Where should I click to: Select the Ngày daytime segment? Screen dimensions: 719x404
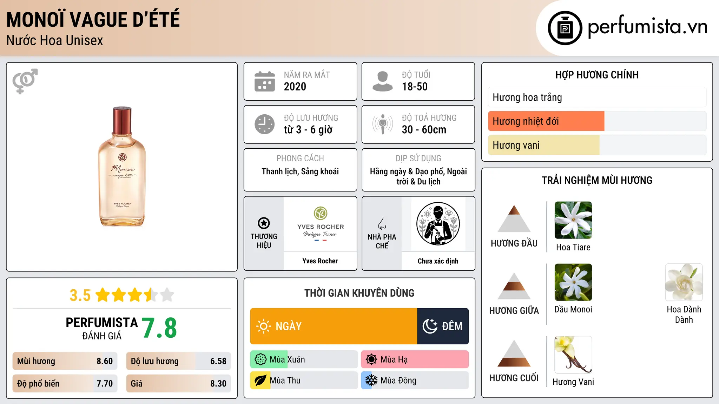pos(334,326)
